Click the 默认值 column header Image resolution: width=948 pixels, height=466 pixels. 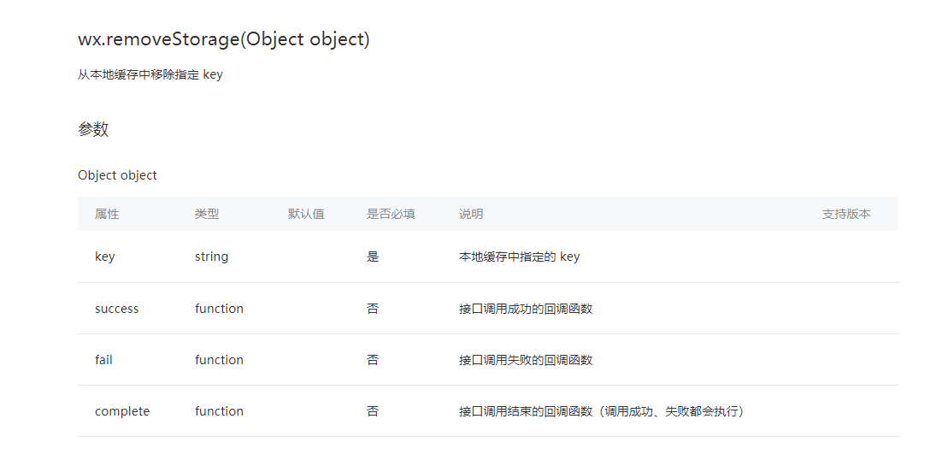[306, 214]
